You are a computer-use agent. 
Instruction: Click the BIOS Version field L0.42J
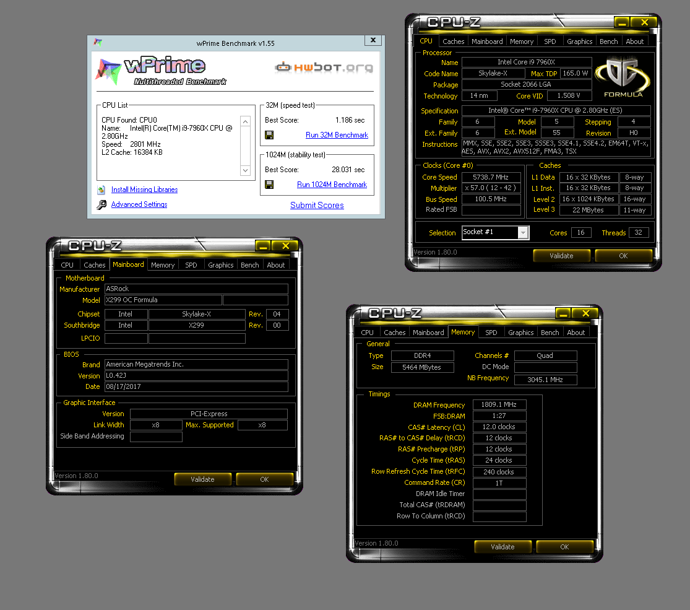pos(196,376)
